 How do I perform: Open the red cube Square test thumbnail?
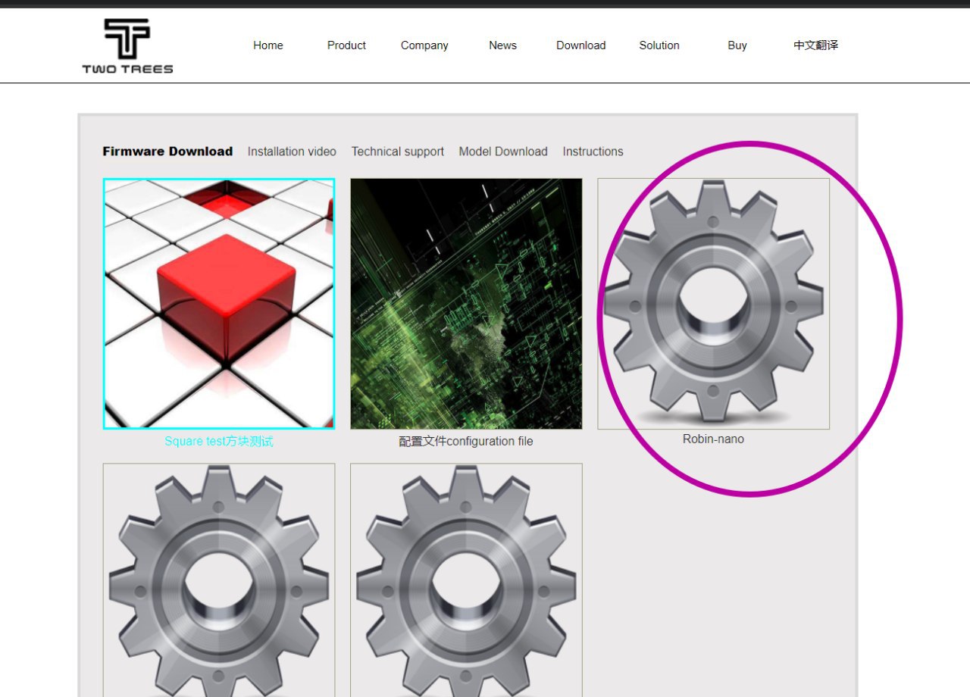click(x=219, y=304)
